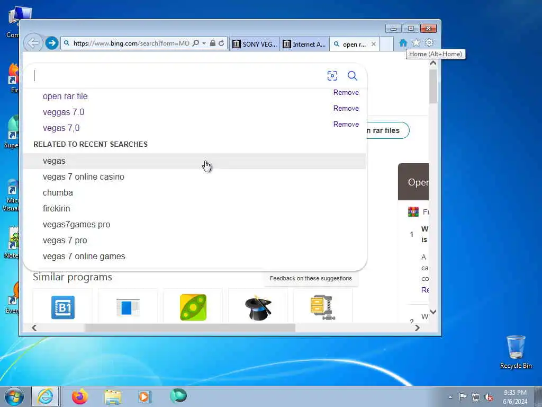Open the address bar autocomplete dropdown arrow
The width and height of the screenshot is (542, 407).
[204, 43]
